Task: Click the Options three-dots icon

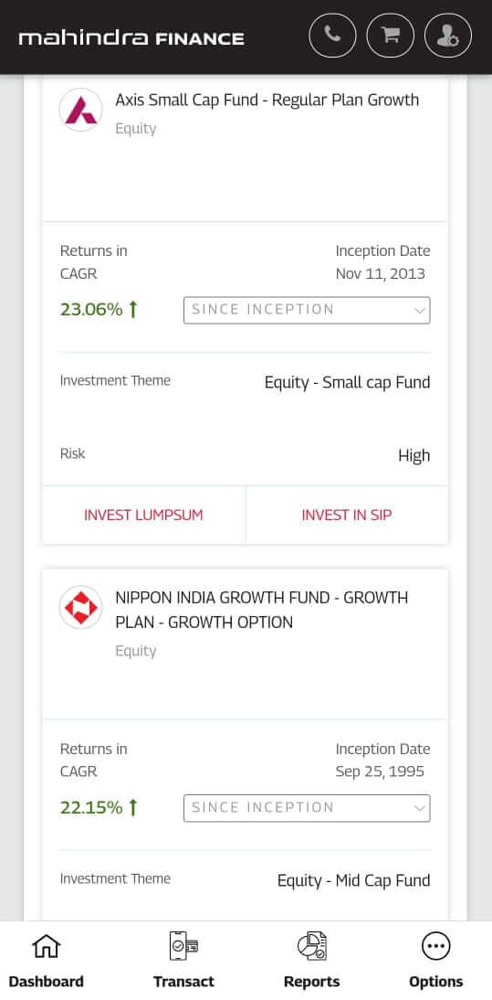Action: 436,946
